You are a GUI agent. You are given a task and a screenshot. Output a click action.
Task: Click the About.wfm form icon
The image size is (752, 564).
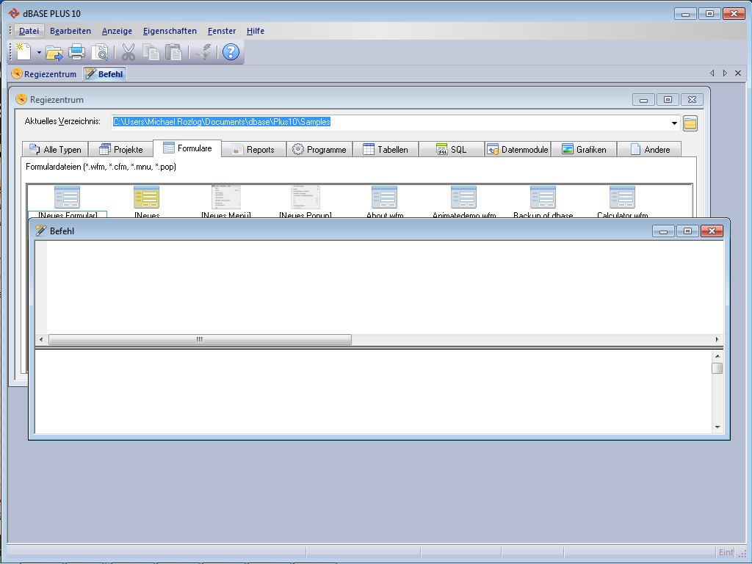click(x=385, y=198)
